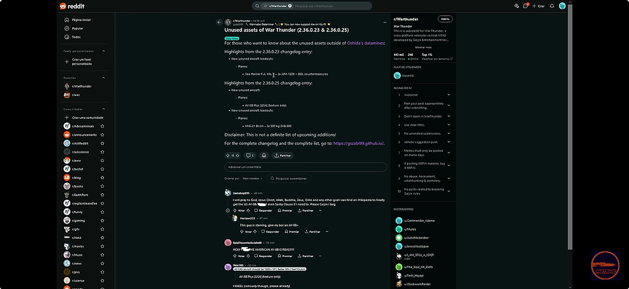This screenshot has height=289, width=629.
Task: Open the post's comments count button
Action: (x=250, y=156)
